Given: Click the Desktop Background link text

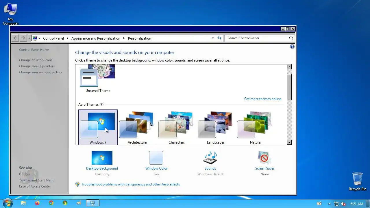Looking at the screenshot, I should [102, 168].
